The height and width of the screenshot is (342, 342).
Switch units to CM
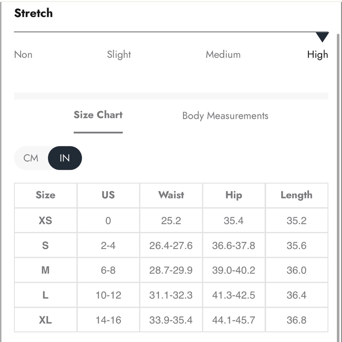point(31,158)
